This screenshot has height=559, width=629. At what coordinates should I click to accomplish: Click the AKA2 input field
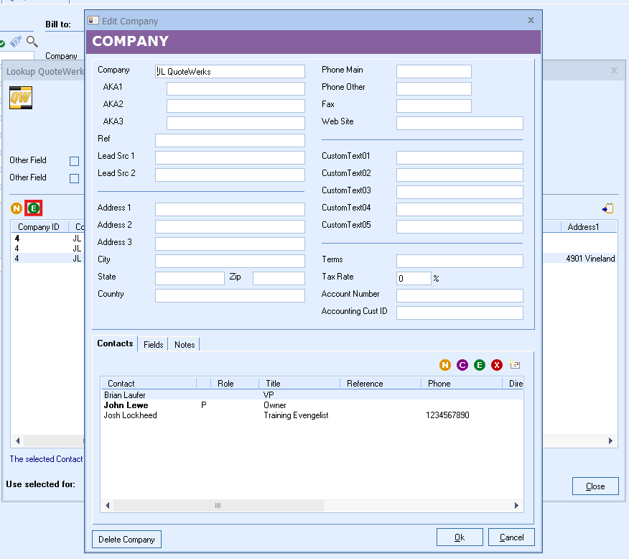click(x=236, y=106)
